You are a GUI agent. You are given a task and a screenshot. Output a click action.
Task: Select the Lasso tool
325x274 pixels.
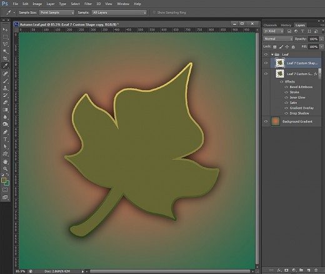5,44
